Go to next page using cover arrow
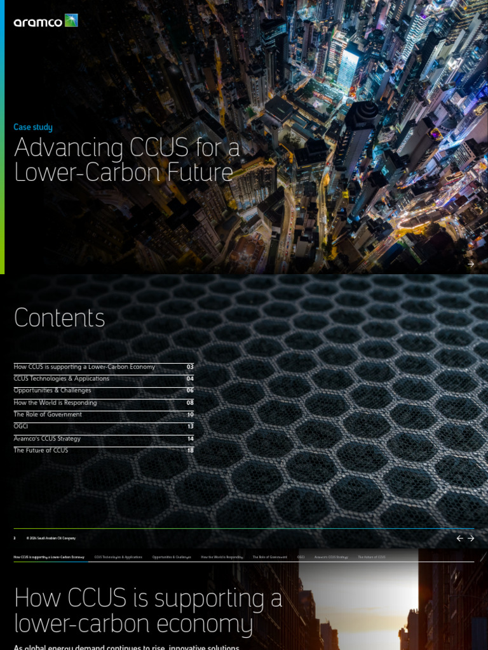Viewport: 488px width, 650px height. click(471, 264)
